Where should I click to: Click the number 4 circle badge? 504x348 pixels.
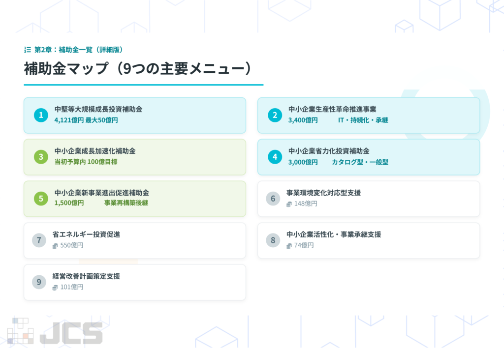pos(275,157)
